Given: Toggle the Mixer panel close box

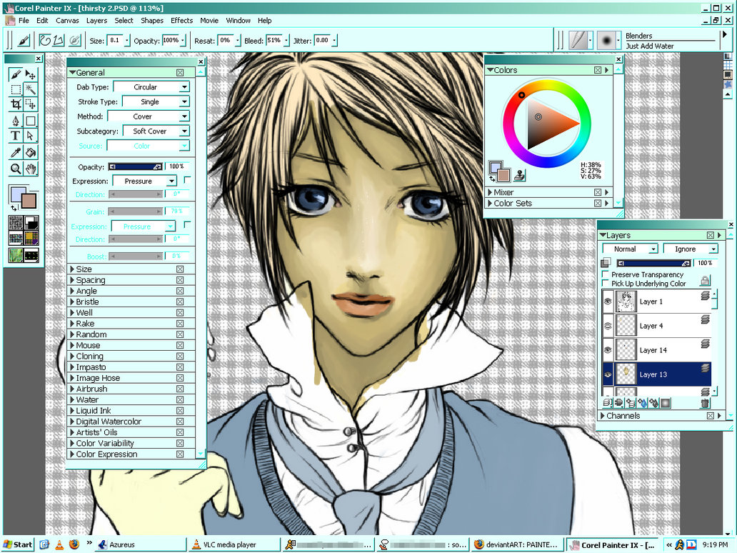Looking at the screenshot, I should [x=598, y=192].
